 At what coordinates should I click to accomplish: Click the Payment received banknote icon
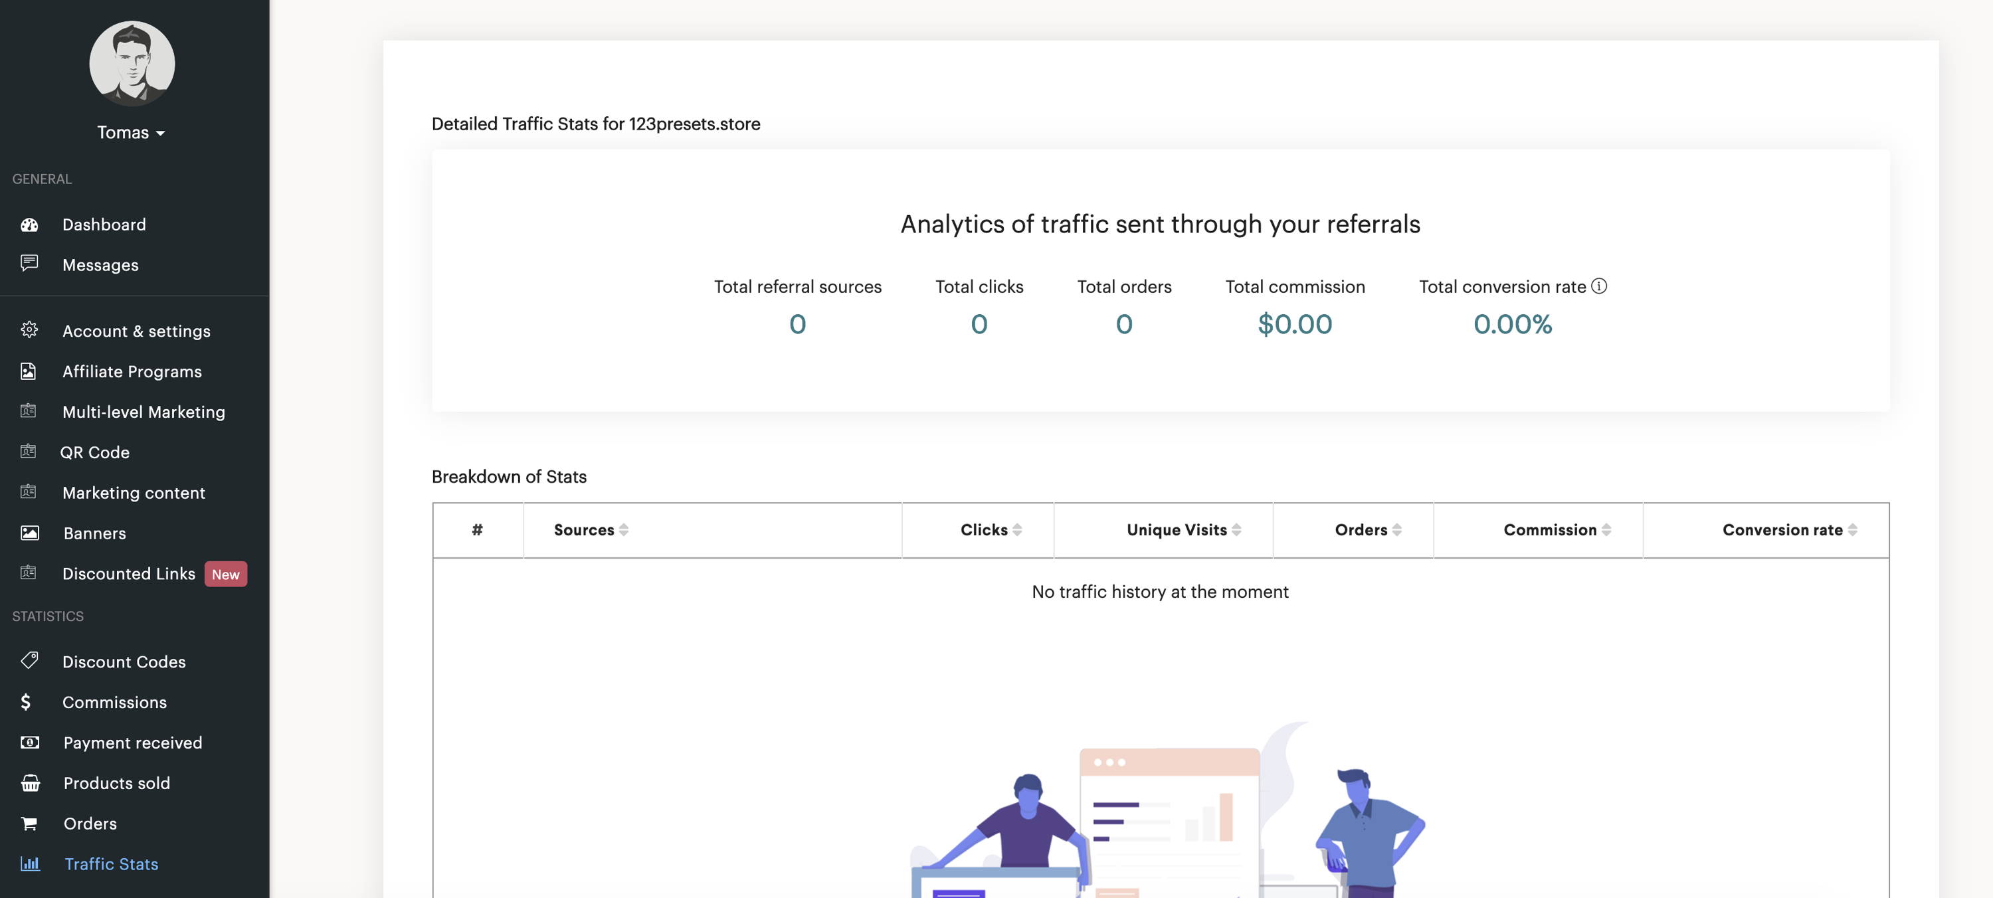coord(29,743)
